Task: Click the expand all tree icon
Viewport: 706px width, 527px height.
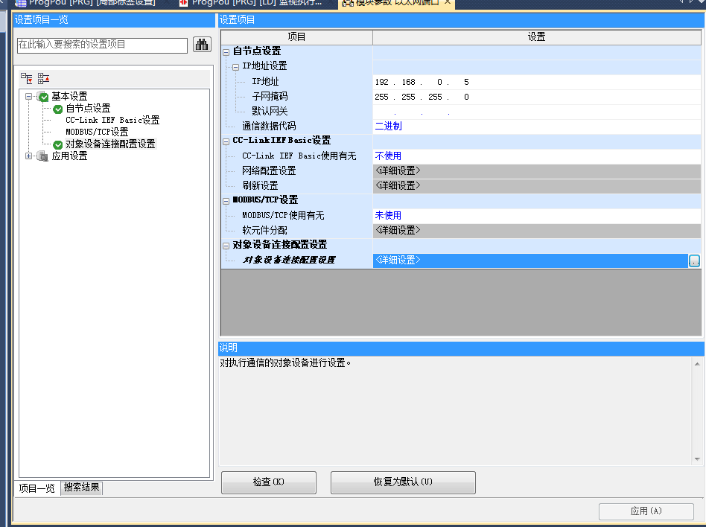Action: point(27,78)
